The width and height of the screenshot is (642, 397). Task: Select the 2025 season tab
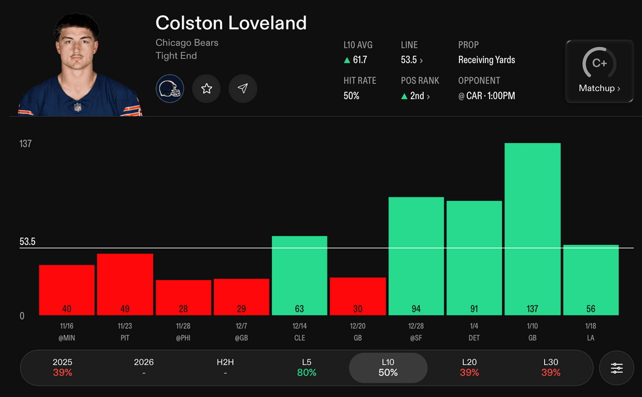click(x=62, y=368)
